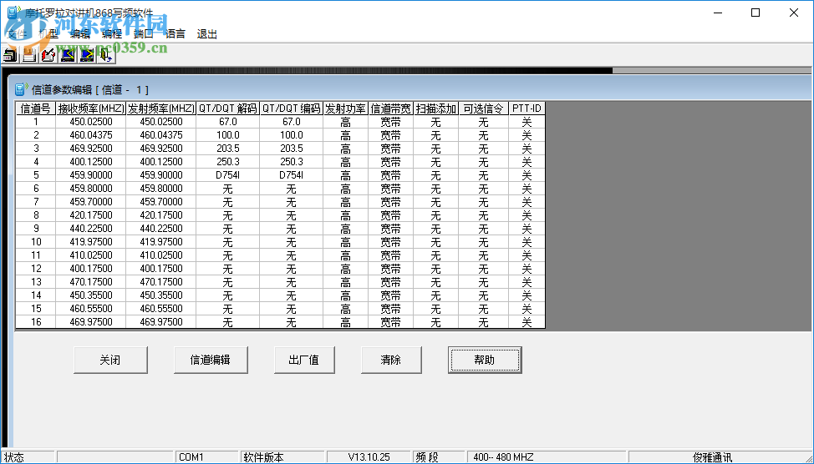Select channel 2 receive frequency 460.04375
The height and width of the screenshot is (464, 814).
(91, 135)
